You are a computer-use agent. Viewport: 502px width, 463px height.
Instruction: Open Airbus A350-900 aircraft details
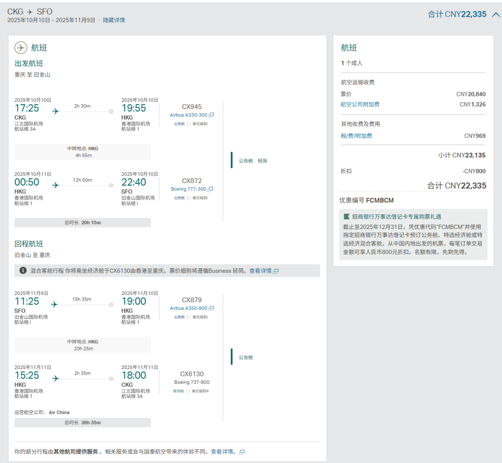[188, 308]
